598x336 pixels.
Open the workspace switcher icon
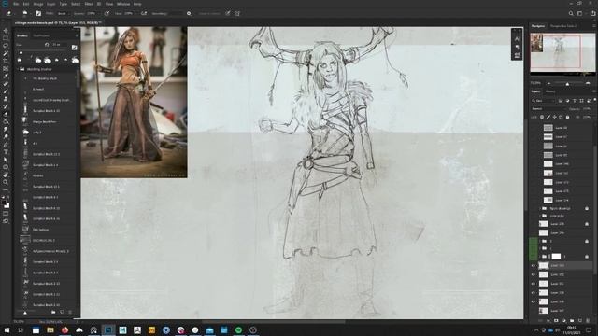pyautogui.click(x=579, y=13)
